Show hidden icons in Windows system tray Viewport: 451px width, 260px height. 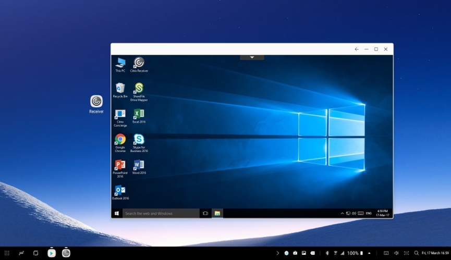click(343, 213)
